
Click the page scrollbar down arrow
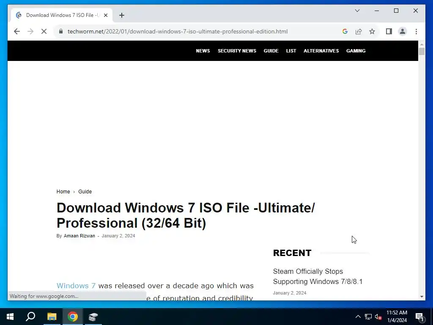[x=422, y=297]
